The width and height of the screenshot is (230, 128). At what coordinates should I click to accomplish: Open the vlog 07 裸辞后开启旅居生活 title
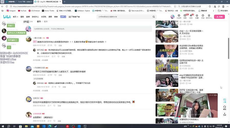tap(191, 76)
